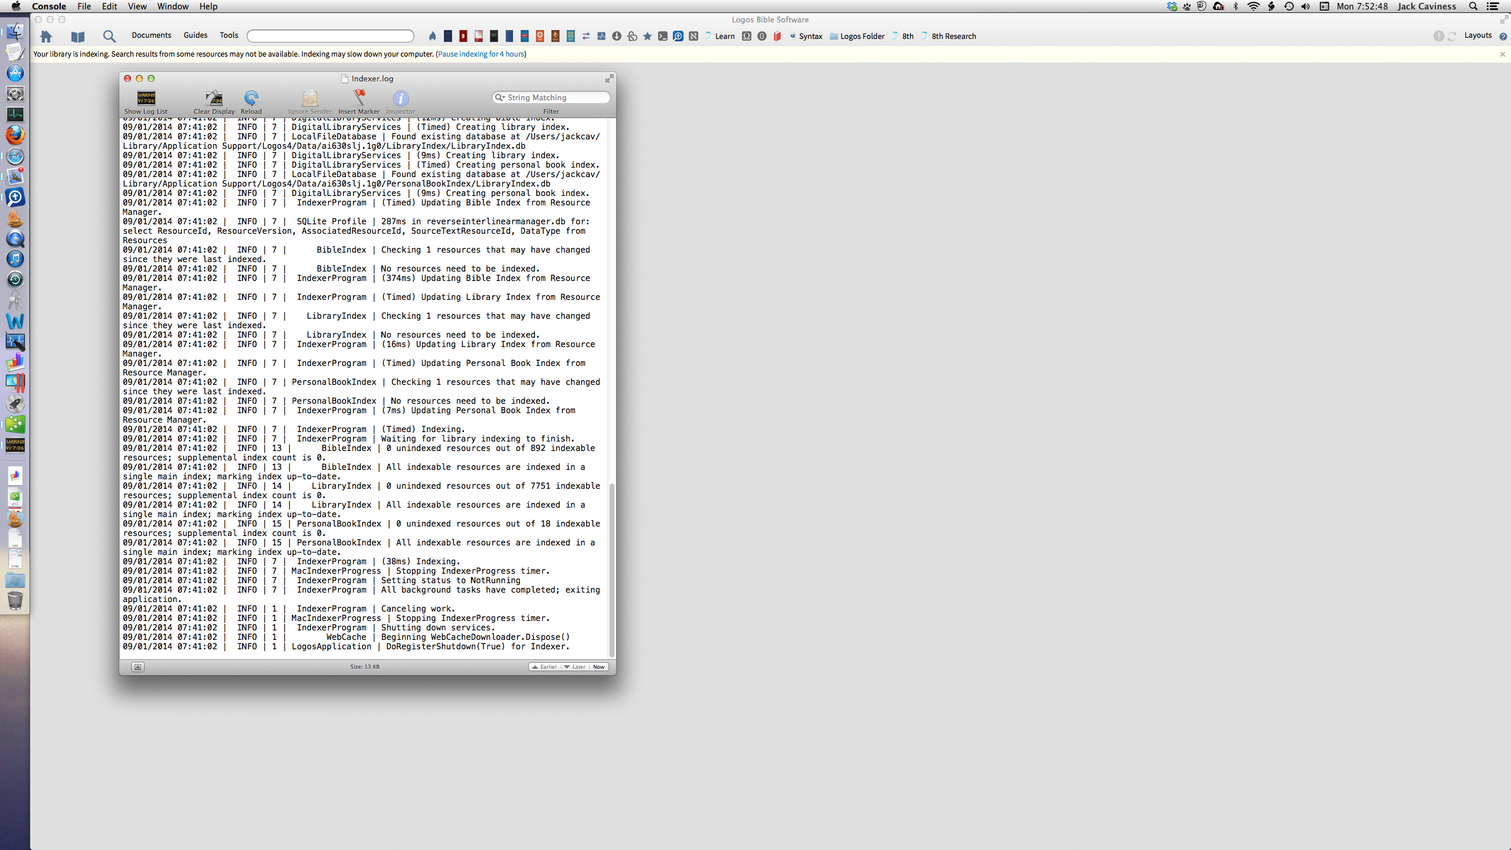Open the View menu
This screenshot has width=1511, height=850.
(x=137, y=6)
